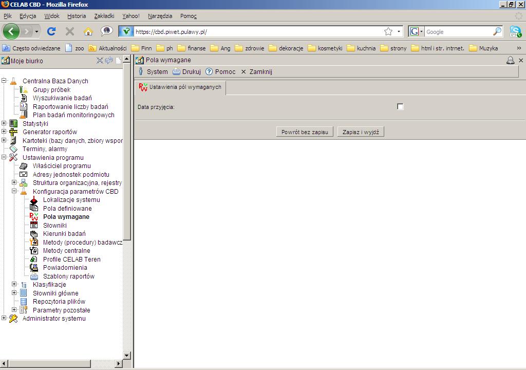The image size is (526, 370).
Task: Click the Pola definiowane icon
Action: 34,208
